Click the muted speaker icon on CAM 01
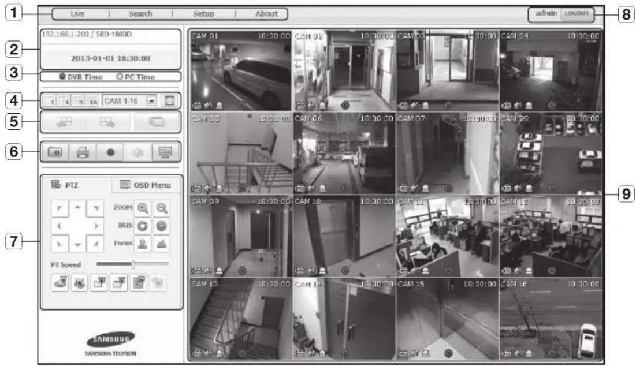The width and height of the screenshot is (636, 366). [209, 106]
